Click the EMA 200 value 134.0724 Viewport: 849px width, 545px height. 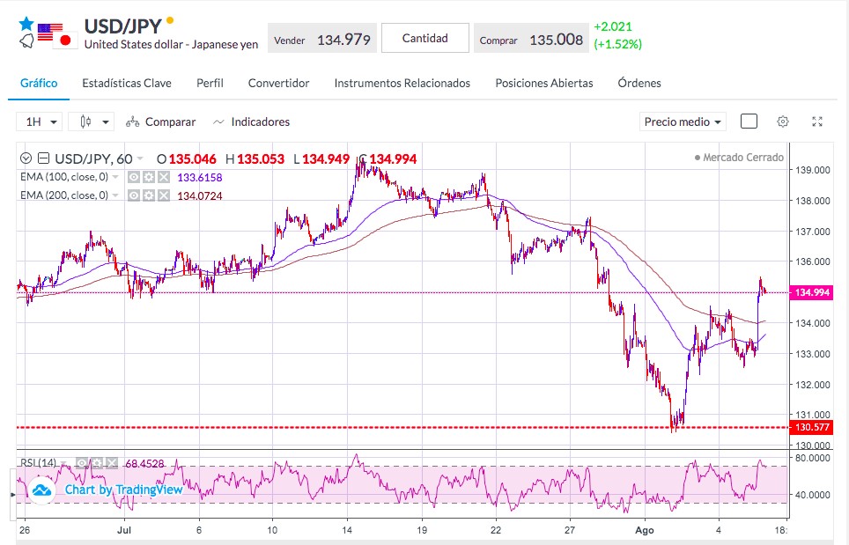click(200, 196)
